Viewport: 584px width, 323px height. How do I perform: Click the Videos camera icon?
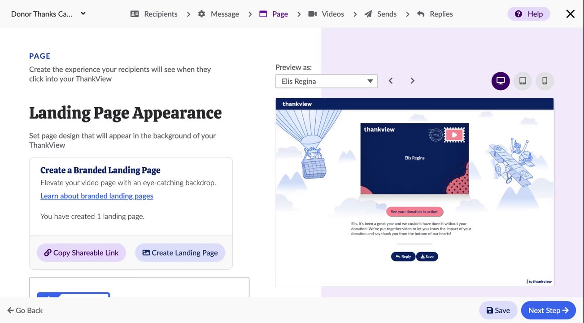click(x=313, y=14)
